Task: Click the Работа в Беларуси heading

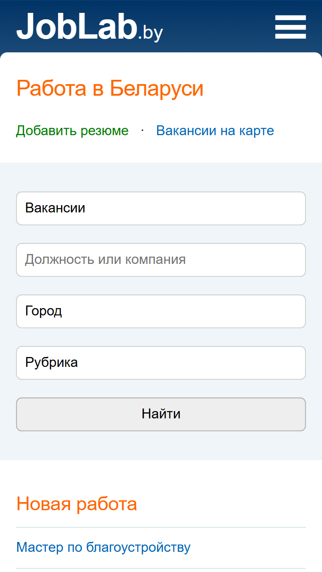Action: click(x=110, y=88)
